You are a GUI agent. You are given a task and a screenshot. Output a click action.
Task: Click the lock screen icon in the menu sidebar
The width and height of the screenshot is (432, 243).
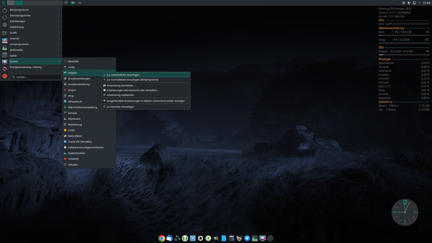pos(5,25)
